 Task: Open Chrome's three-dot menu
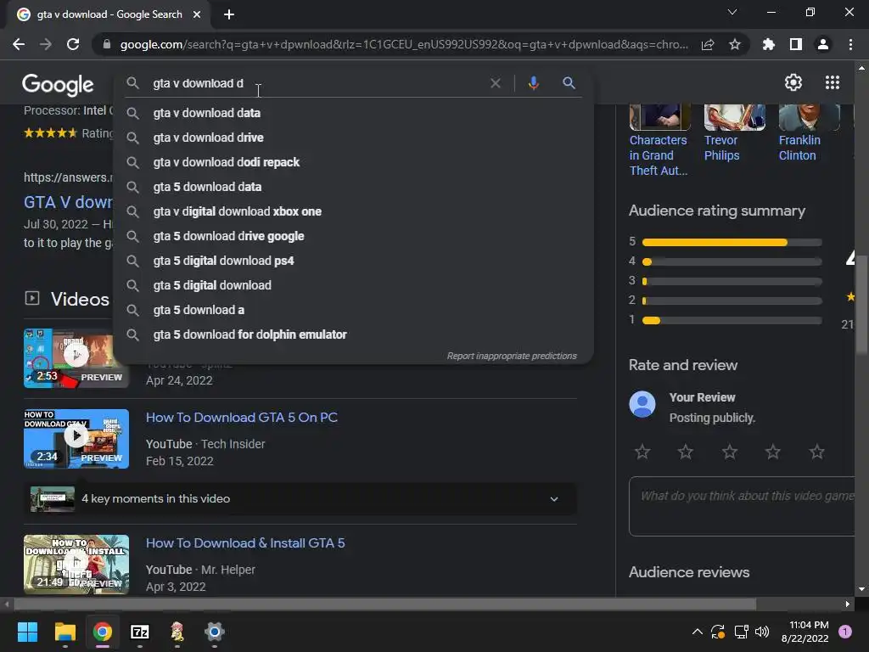[x=850, y=44]
